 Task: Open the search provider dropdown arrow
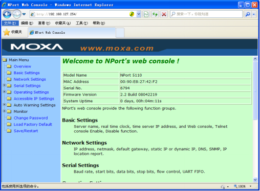(254, 14)
